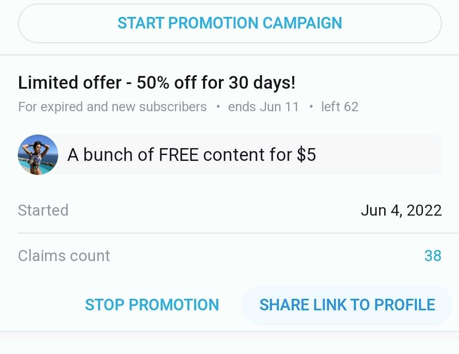
Task: Click the START PROMOTION CAMPAIGN button
Action: pyautogui.click(x=229, y=23)
